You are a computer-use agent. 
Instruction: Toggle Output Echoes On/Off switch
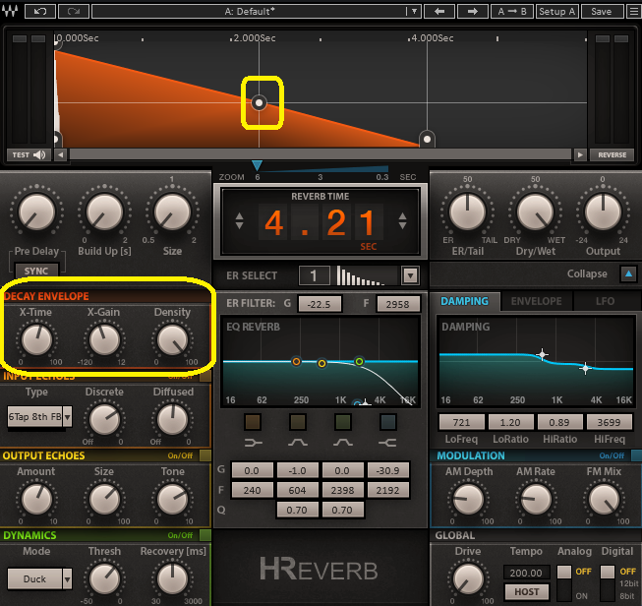[204, 455]
